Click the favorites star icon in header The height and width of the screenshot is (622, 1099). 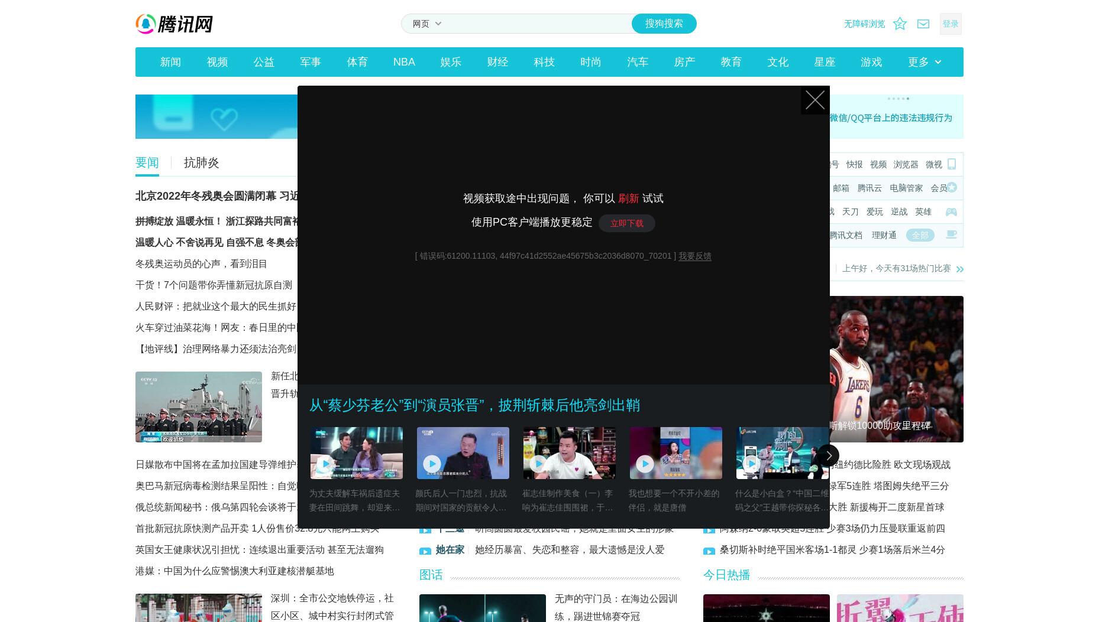pos(900,24)
